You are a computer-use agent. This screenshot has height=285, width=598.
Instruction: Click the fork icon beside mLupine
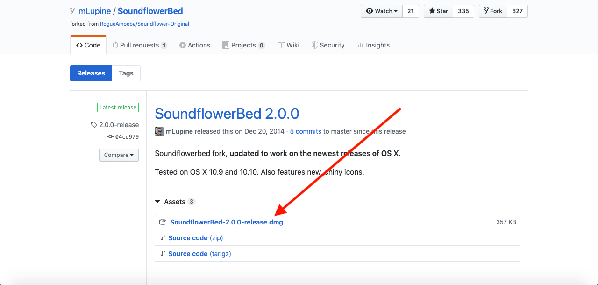point(72,11)
